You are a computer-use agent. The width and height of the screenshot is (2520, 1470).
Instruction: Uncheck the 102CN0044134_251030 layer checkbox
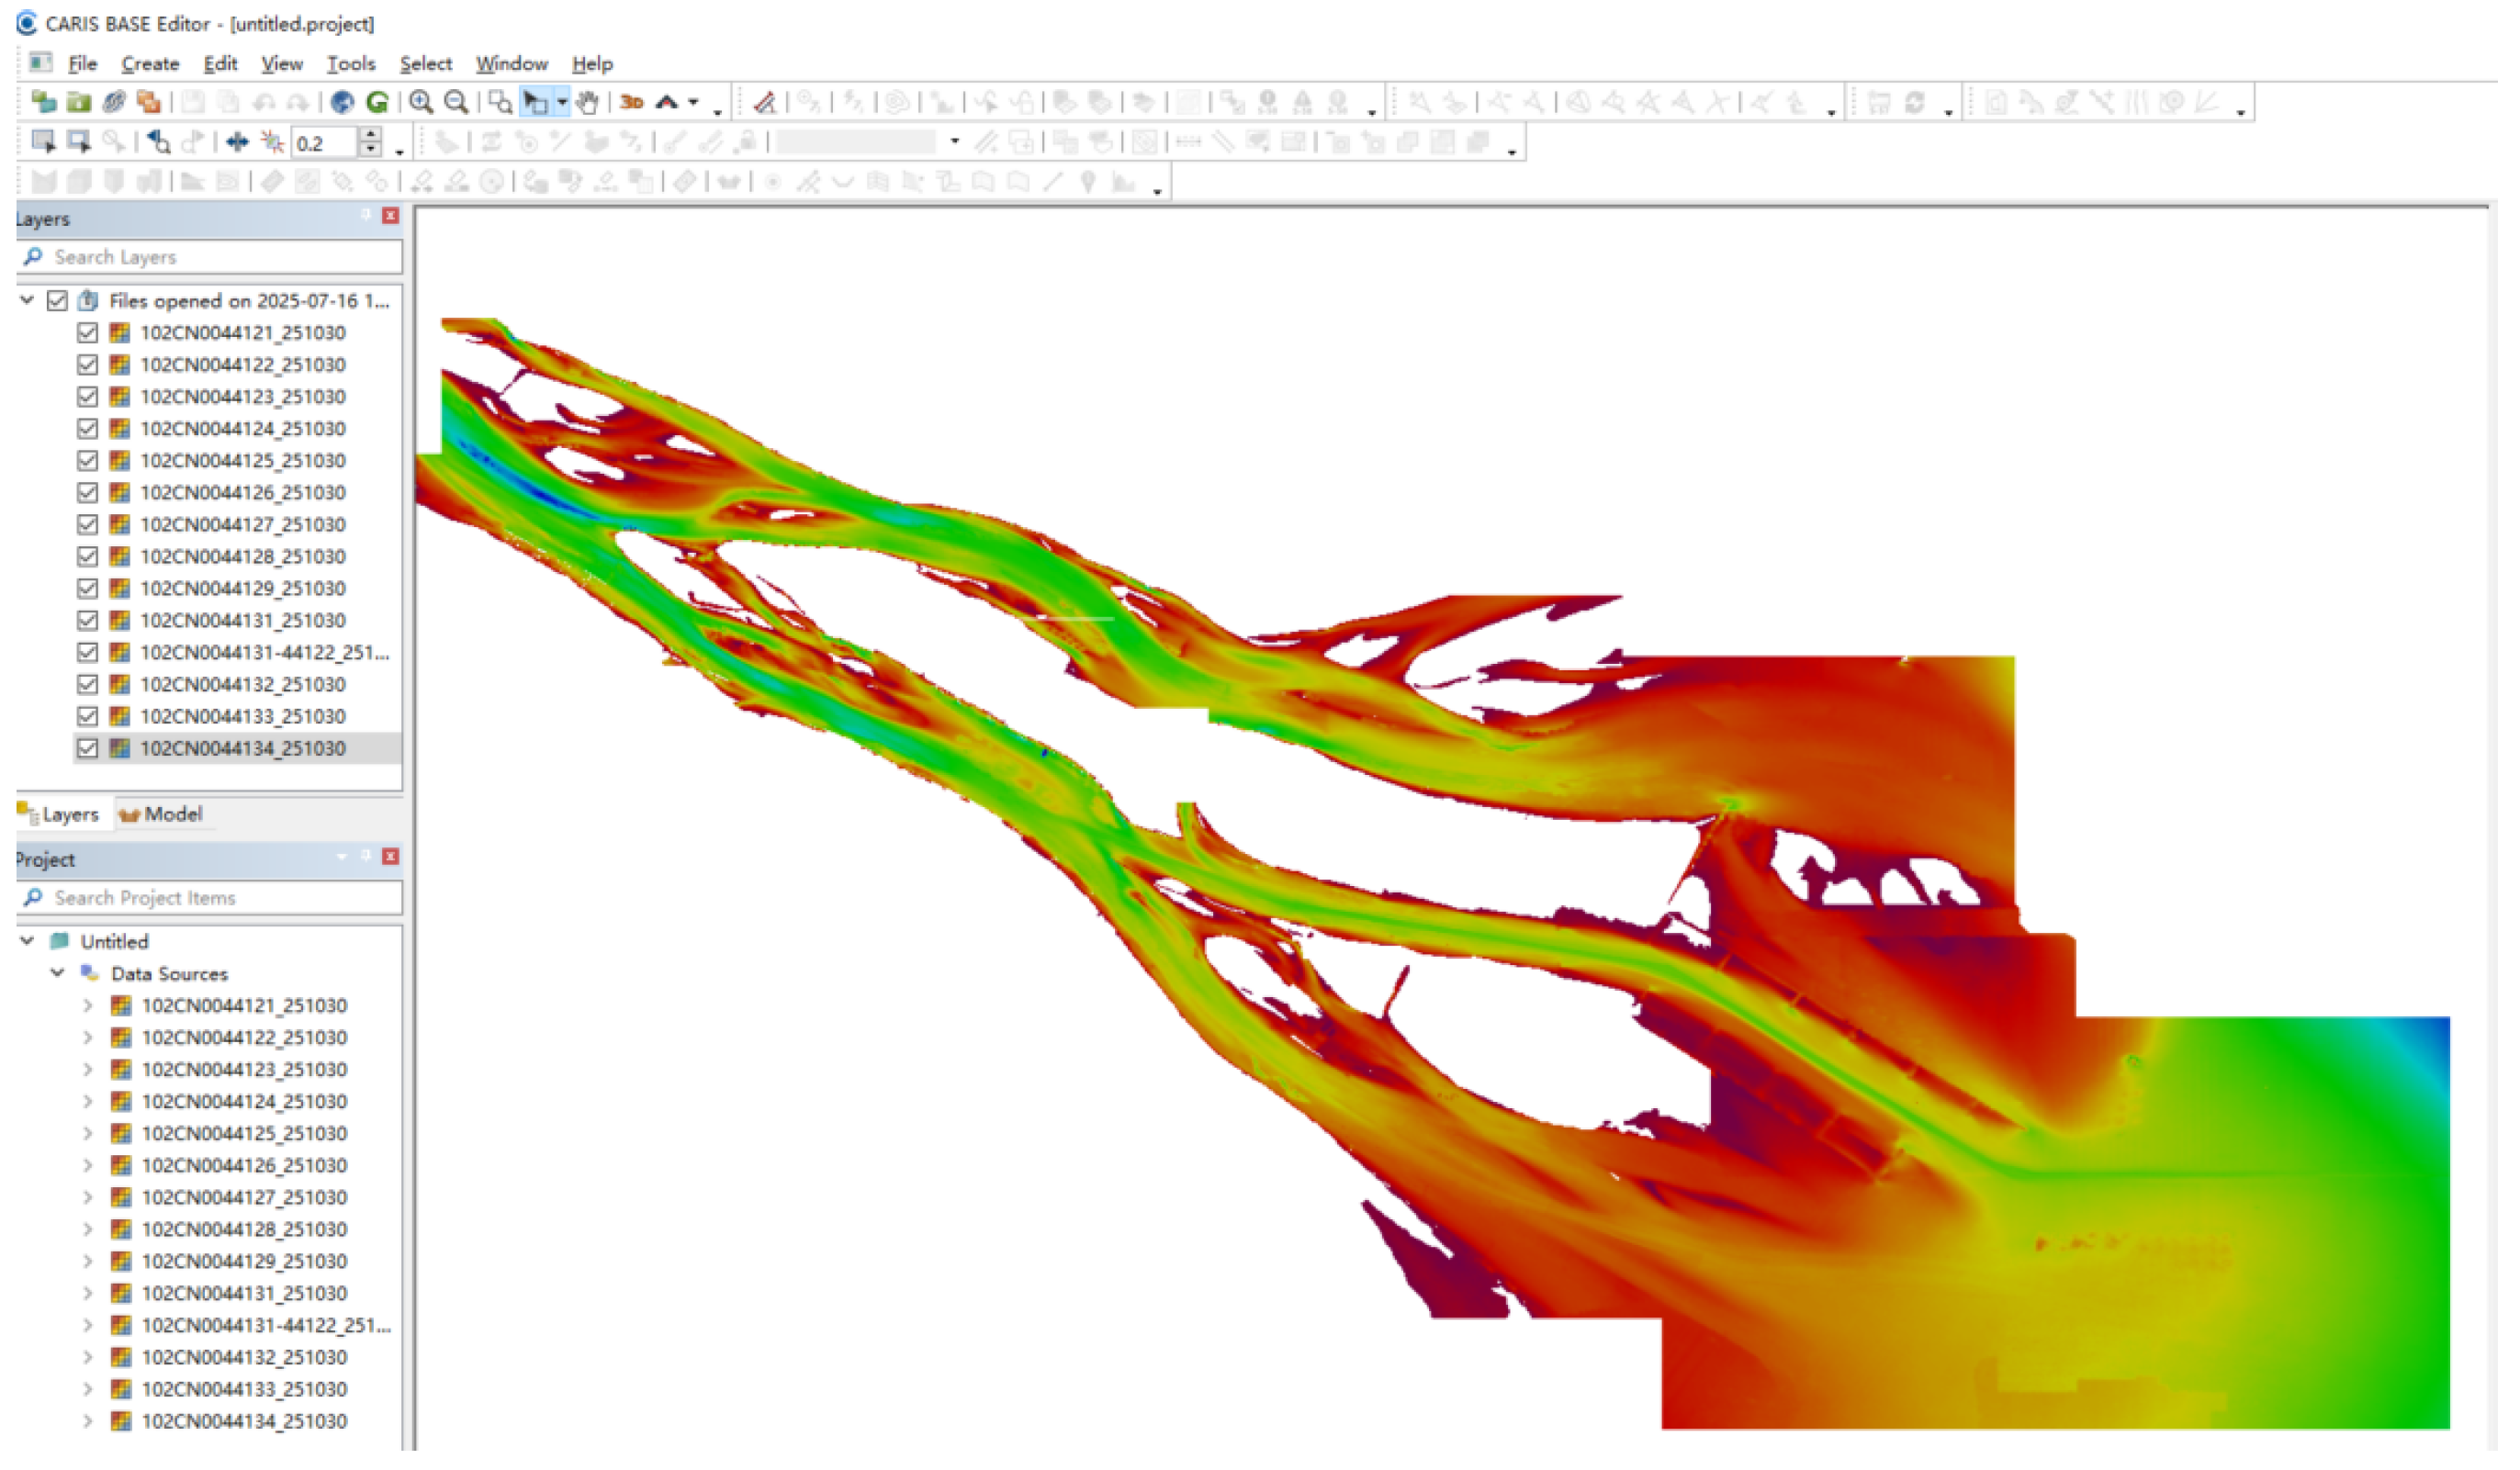pyautogui.click(x=88, y=749)
